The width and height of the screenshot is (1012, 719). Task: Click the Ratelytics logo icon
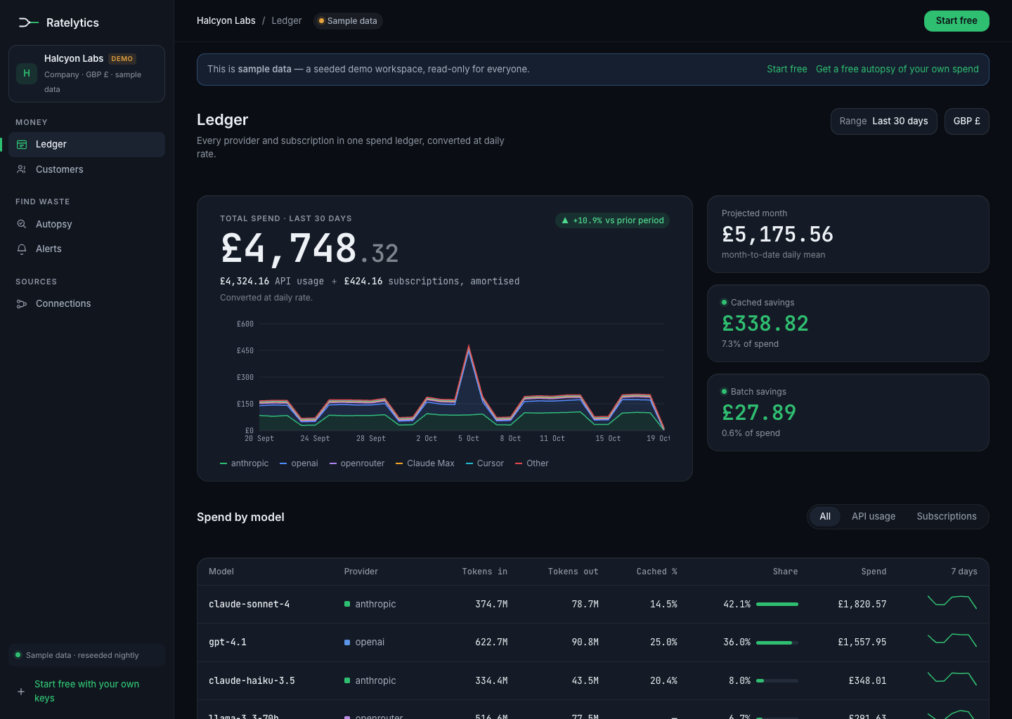point(28,22)
